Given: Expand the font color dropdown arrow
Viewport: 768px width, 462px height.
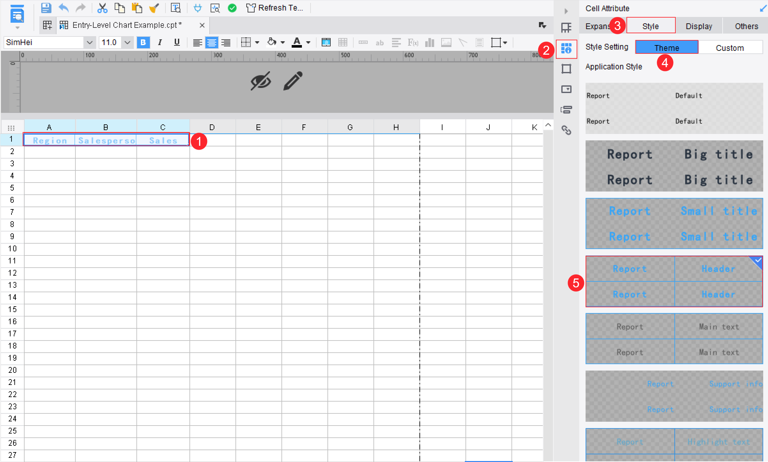Looking at the screenshot, I should [308, 42].
